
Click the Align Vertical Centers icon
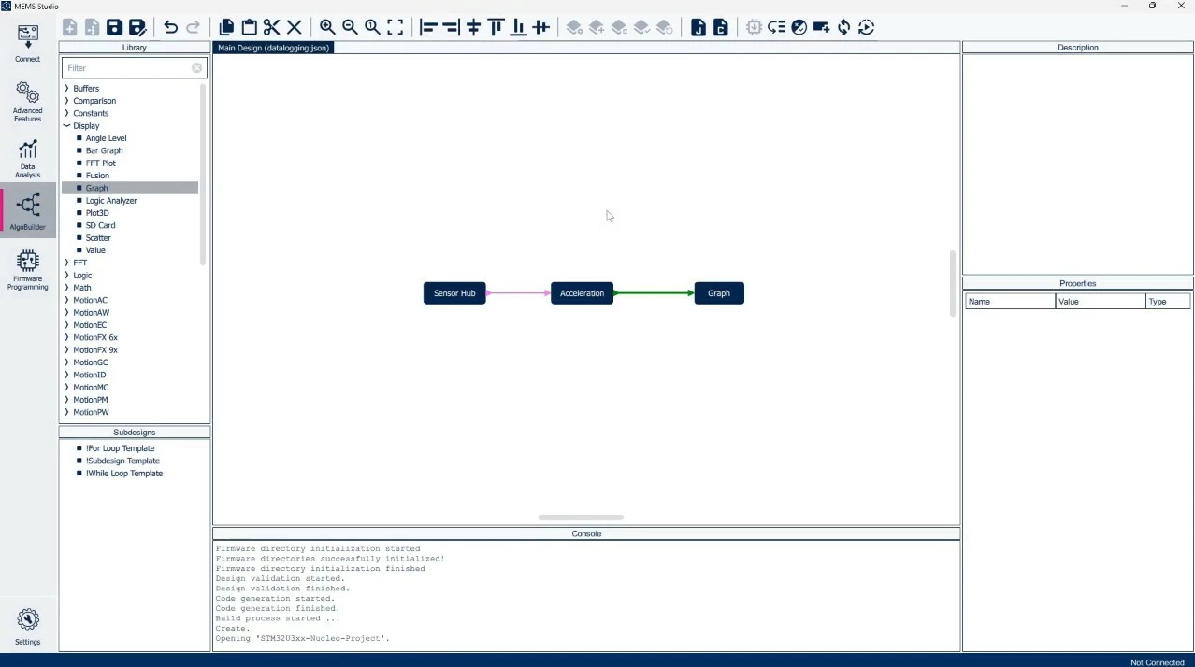540,27
